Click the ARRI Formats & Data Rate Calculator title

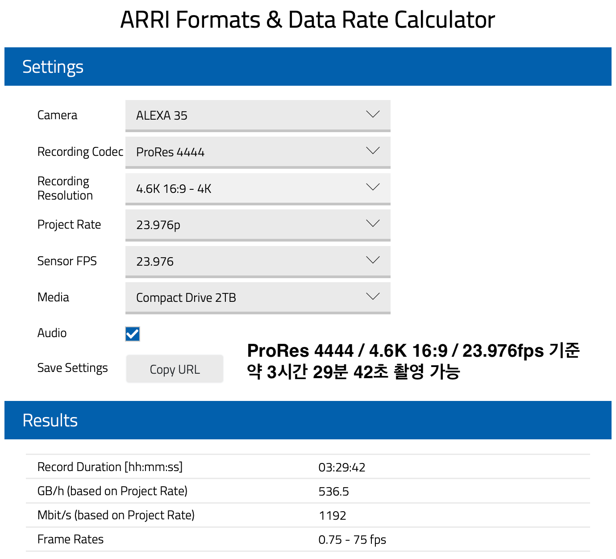308,20
